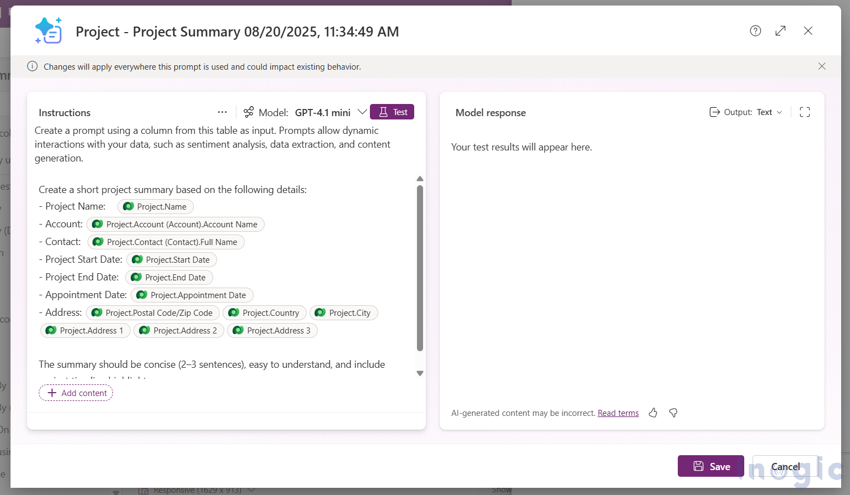850x495 pixels.
Task: Click the Project.Address 2 chip
Action: pos(179,330)
